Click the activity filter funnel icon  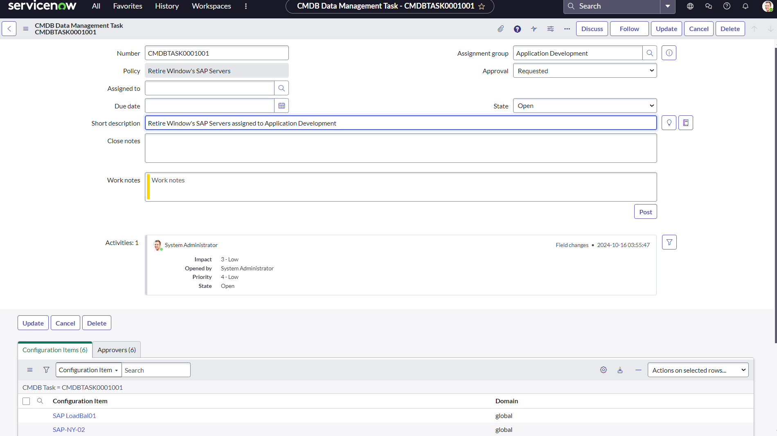tap(669, 243)
